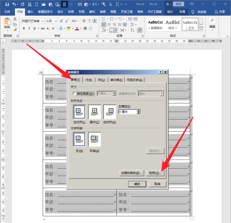Open the font name dropdown

43,21
